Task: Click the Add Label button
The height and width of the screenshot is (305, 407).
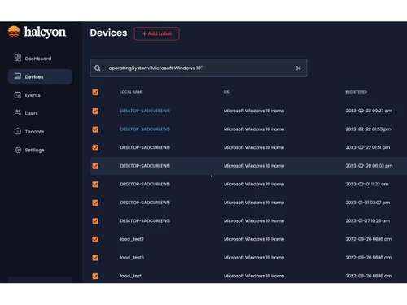Action: 156,33
